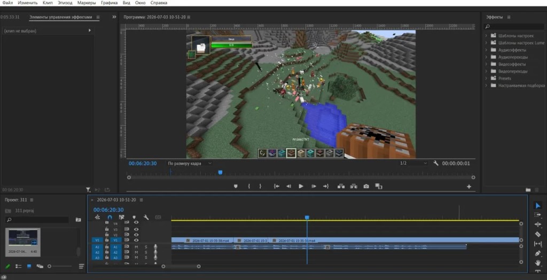Screen dimensions: 547x280
Task: Show more panels with double chevron
Action: 114,17
